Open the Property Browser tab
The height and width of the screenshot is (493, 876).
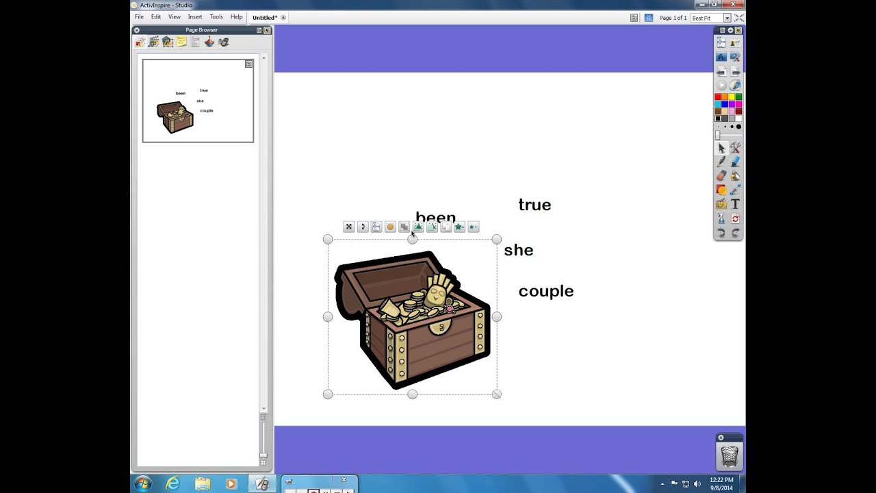tap(195, 42)
